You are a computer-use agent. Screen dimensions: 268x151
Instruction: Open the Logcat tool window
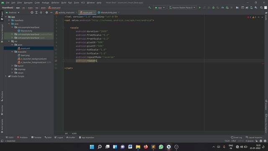click(x=59, y=138)
